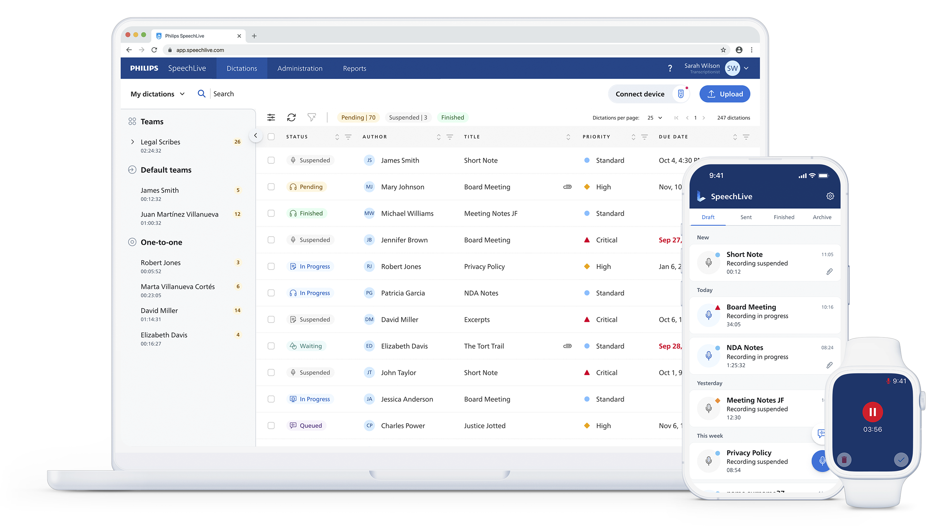This screenshot has height=526, width=928.
Task: Toggle the select-all checkbox in header
Action: coord(271,137)
